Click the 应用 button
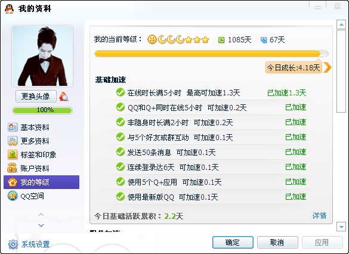Image resolution: width=349 pixels, height=254 pixels. (322, 242)
